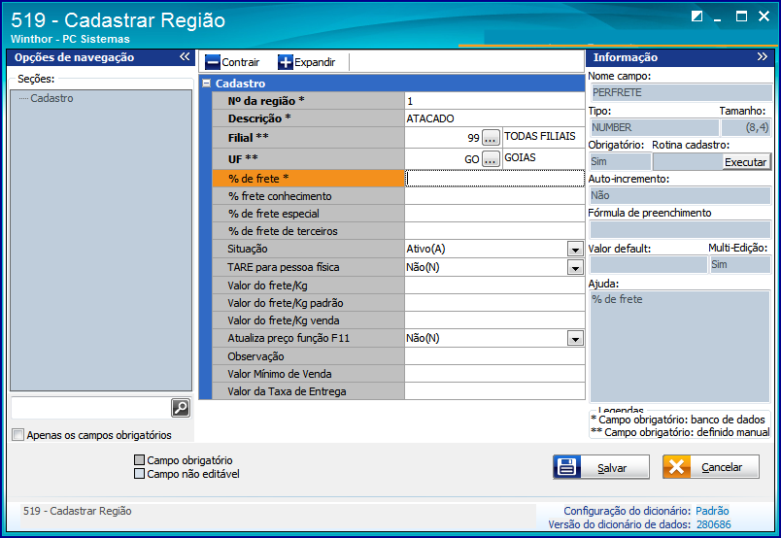Screen dimensions: 781x538
Task: Click the title bar icon left of minimize
Action: click(x=696, y=17)
